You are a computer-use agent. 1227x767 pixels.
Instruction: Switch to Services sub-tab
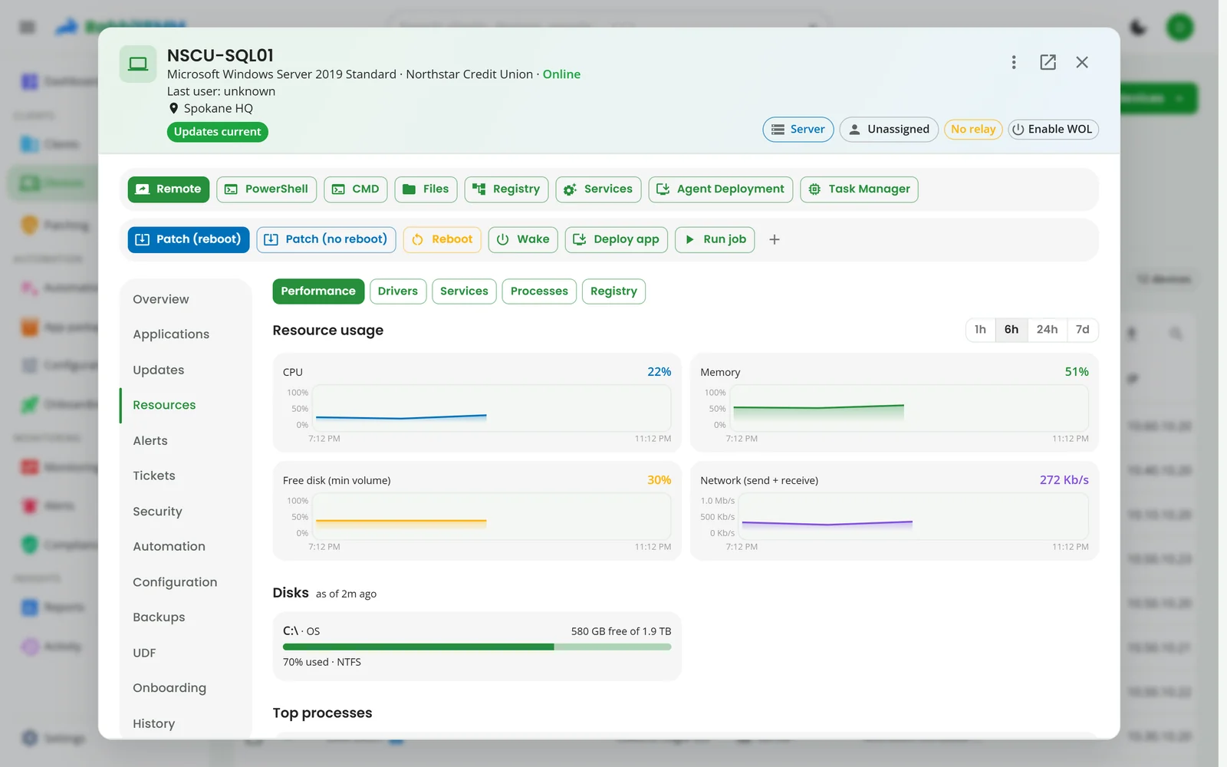pos(464,291)
